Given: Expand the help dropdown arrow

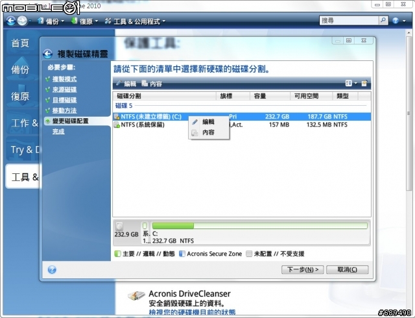Looking at the screenshot, I should click(x=404, y=21).
